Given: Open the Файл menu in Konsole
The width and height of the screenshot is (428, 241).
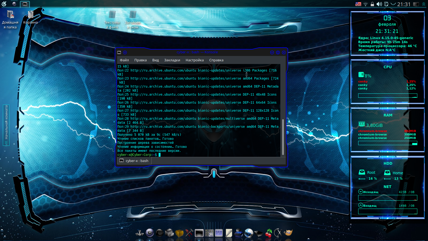Looking at the screenshot, I should [124, 60].
